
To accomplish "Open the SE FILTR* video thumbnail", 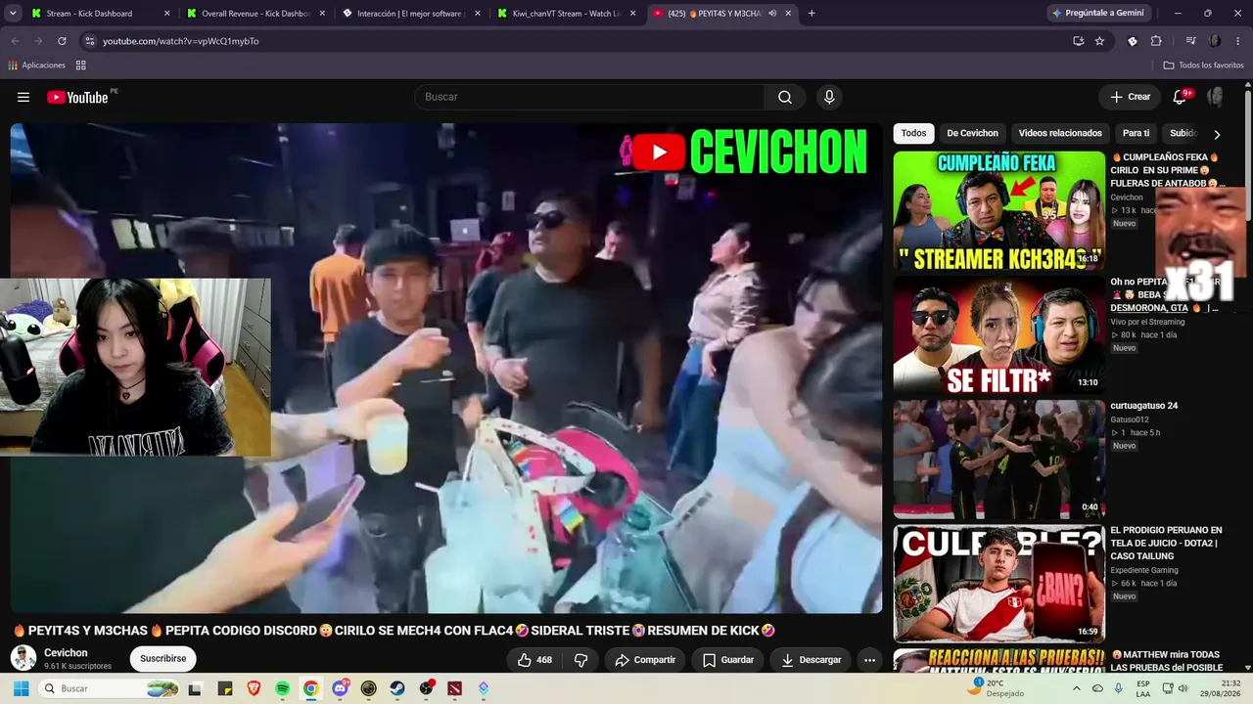I will (x=998, y=334).
